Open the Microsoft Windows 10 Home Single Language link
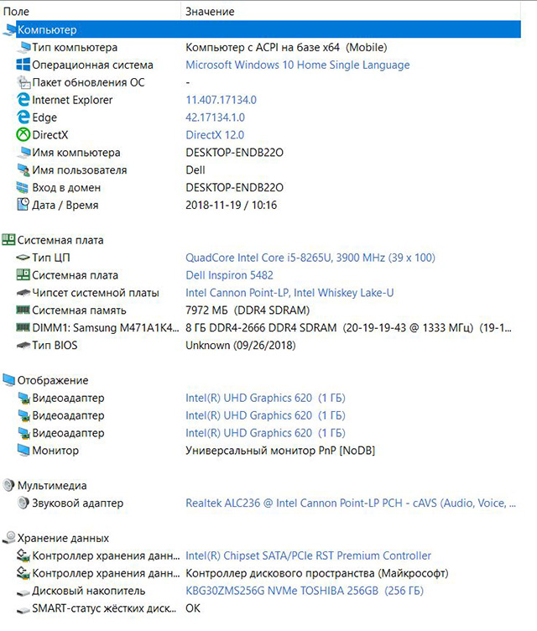537x631 pixels. point(298,65)
